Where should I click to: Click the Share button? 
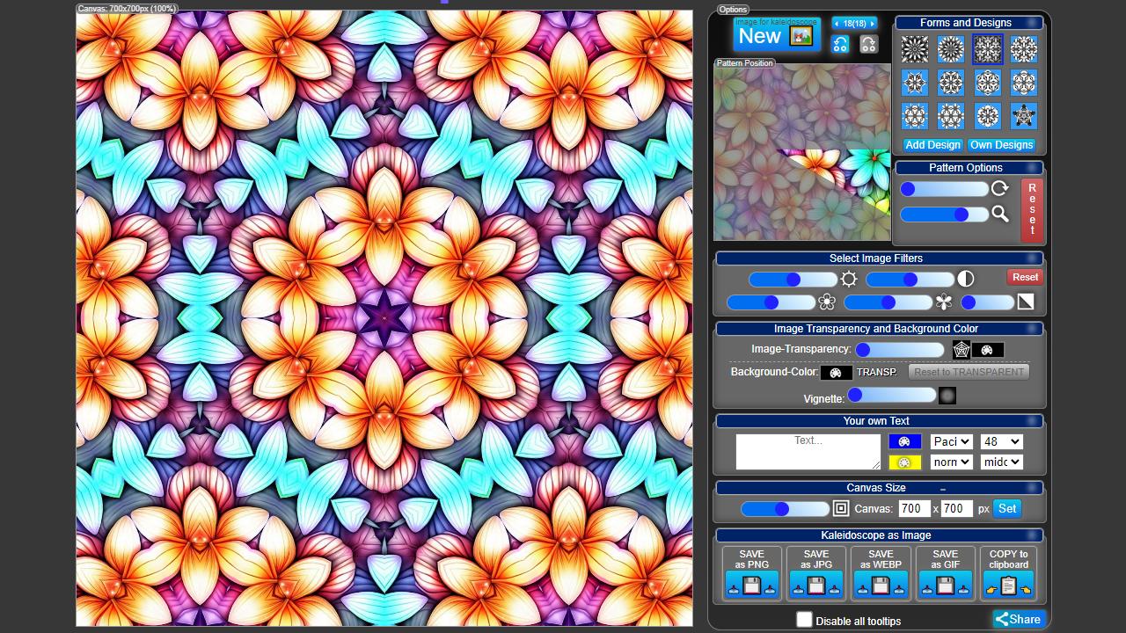pyautogui.click(x=1019, y=619)
